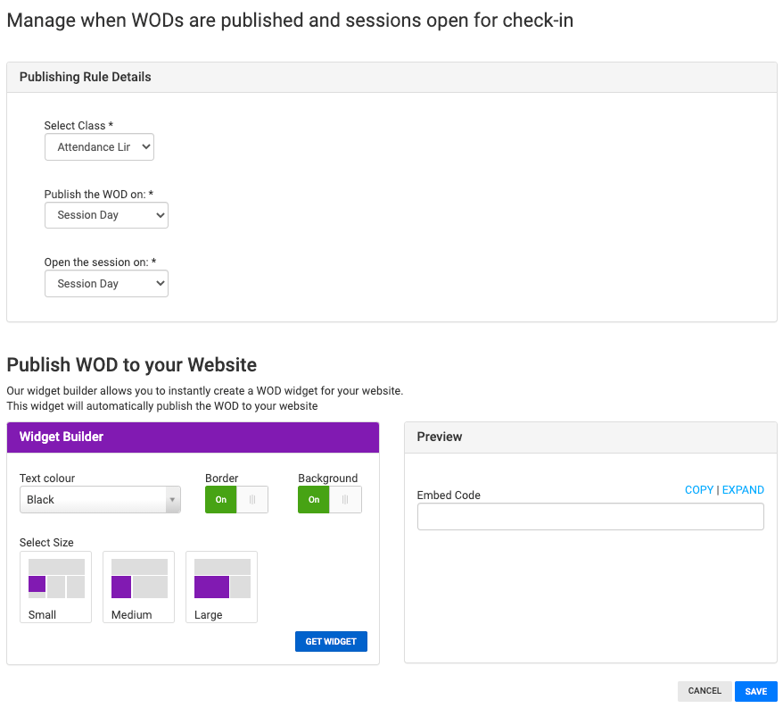Click the Save button
This screenshot has height=708, width=783.
coord(755,691)
